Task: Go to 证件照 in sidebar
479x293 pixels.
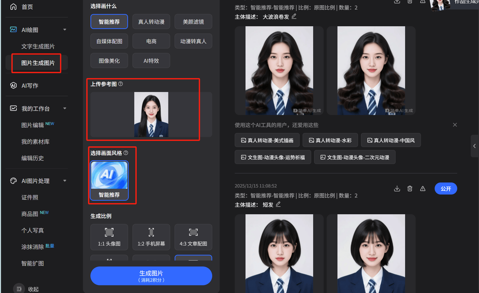Action: (x=30, y=197)
